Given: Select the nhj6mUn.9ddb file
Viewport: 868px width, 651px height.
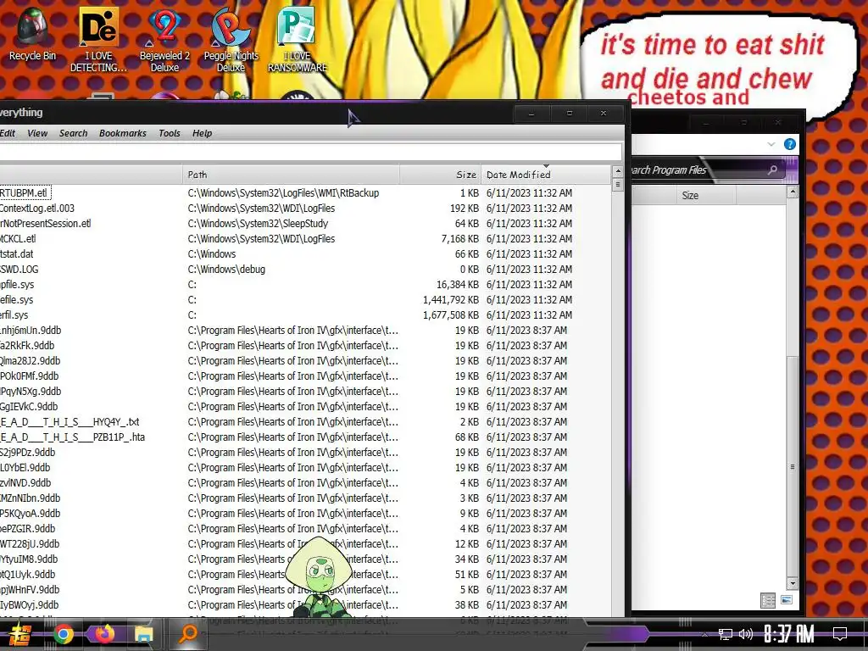Looking at the screenshot, I should [305, 330].
